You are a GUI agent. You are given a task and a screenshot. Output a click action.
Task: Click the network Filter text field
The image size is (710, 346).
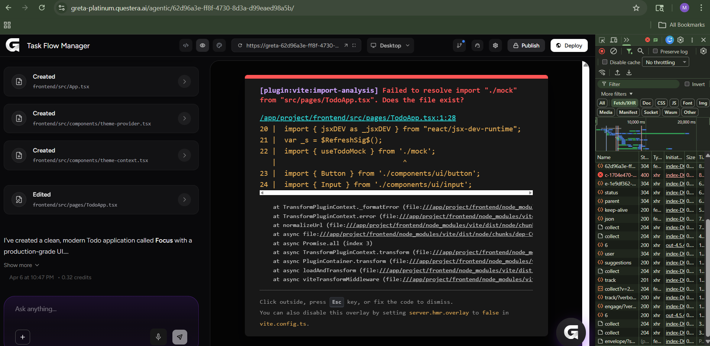[x=639, y=84]
